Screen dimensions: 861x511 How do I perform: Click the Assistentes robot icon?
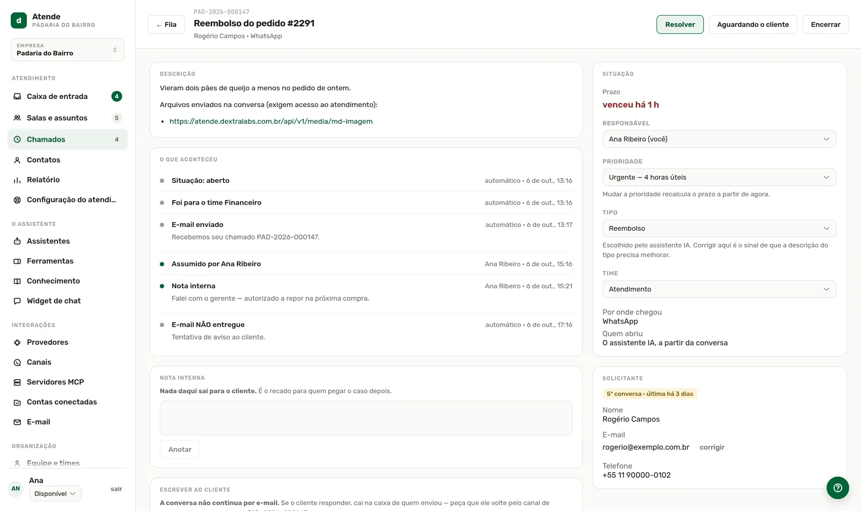tap(17, 241)
